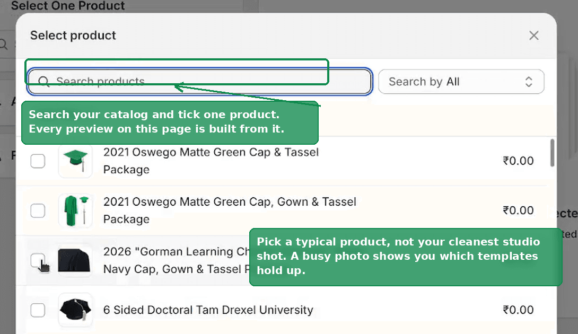Click price ₹0.00 of Oswego Cap & Tassel row

point(518,161)
